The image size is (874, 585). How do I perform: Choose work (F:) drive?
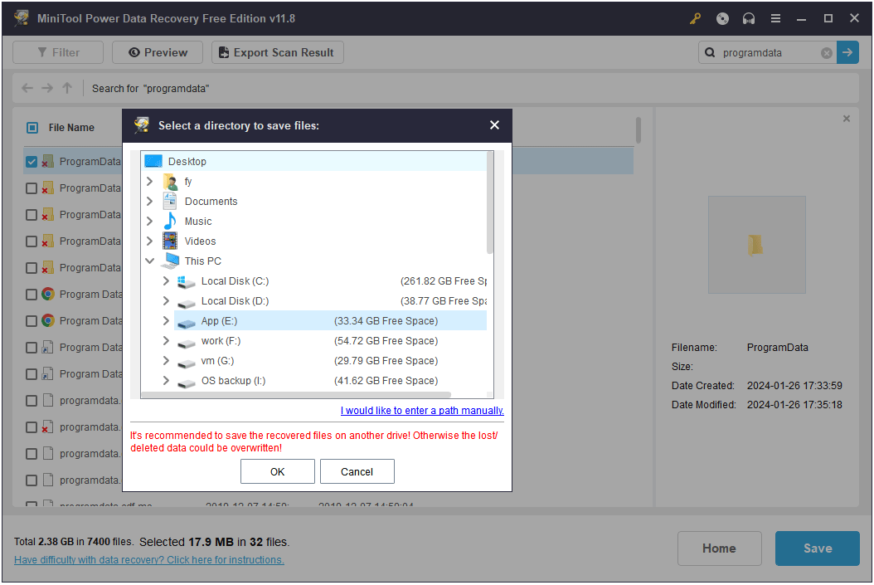click(x=221, y=341)
